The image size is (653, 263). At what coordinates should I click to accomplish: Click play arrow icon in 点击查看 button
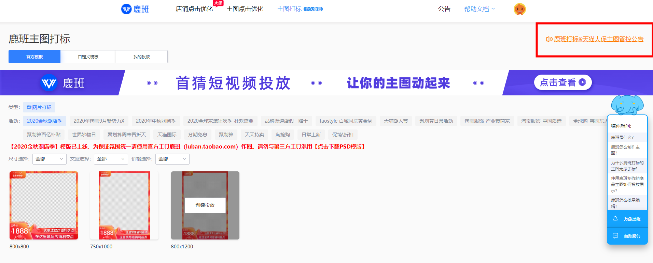(x=583, y=82)
